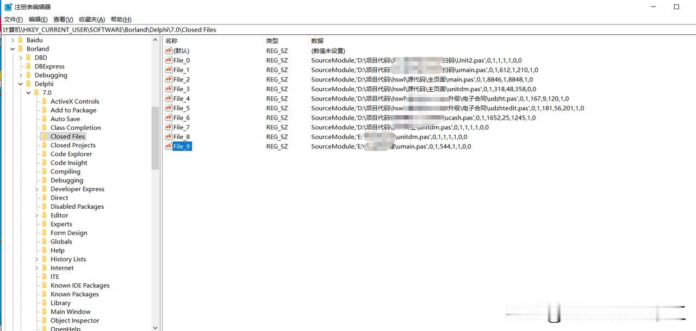Click the ab string icon for File_6
Viewport: 696px width, 331px height.
tap(169, 117)
